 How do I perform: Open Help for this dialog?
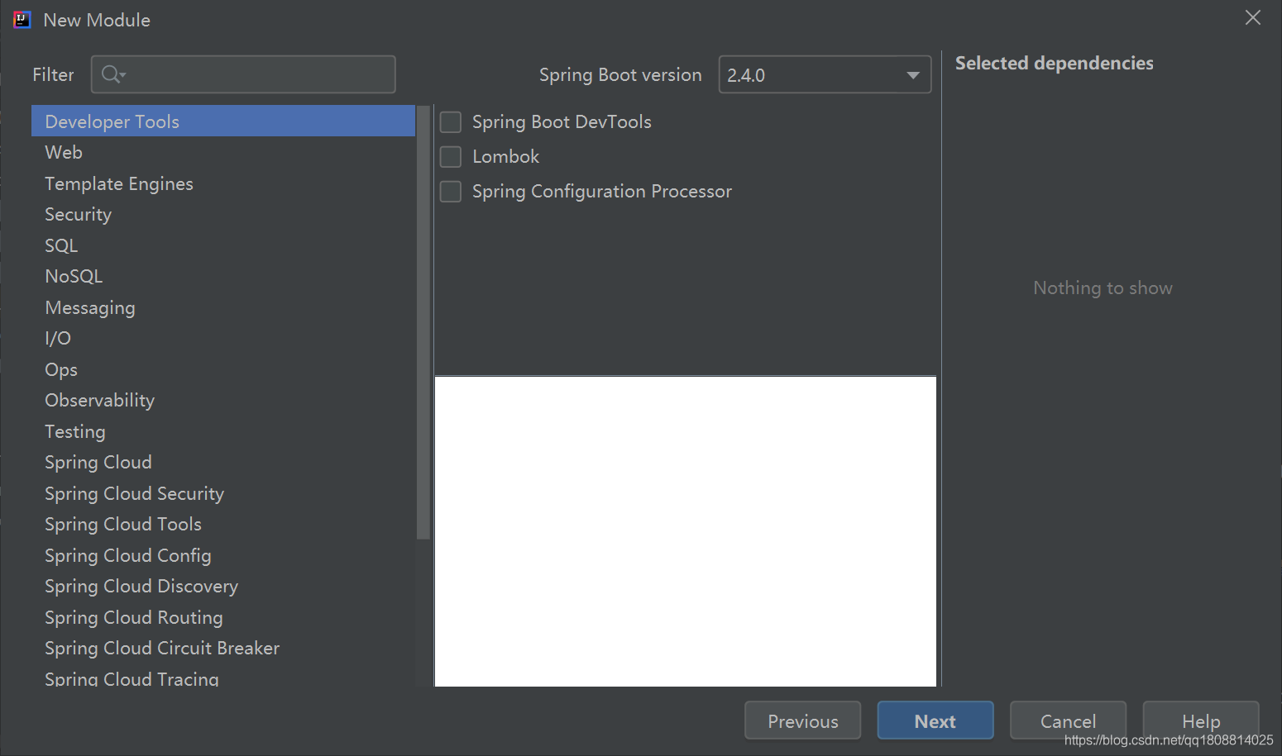click(x=1200, y=721)
